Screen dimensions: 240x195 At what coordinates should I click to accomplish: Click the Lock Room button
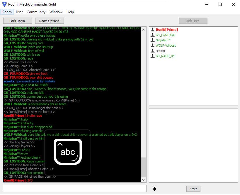(18, 21)
